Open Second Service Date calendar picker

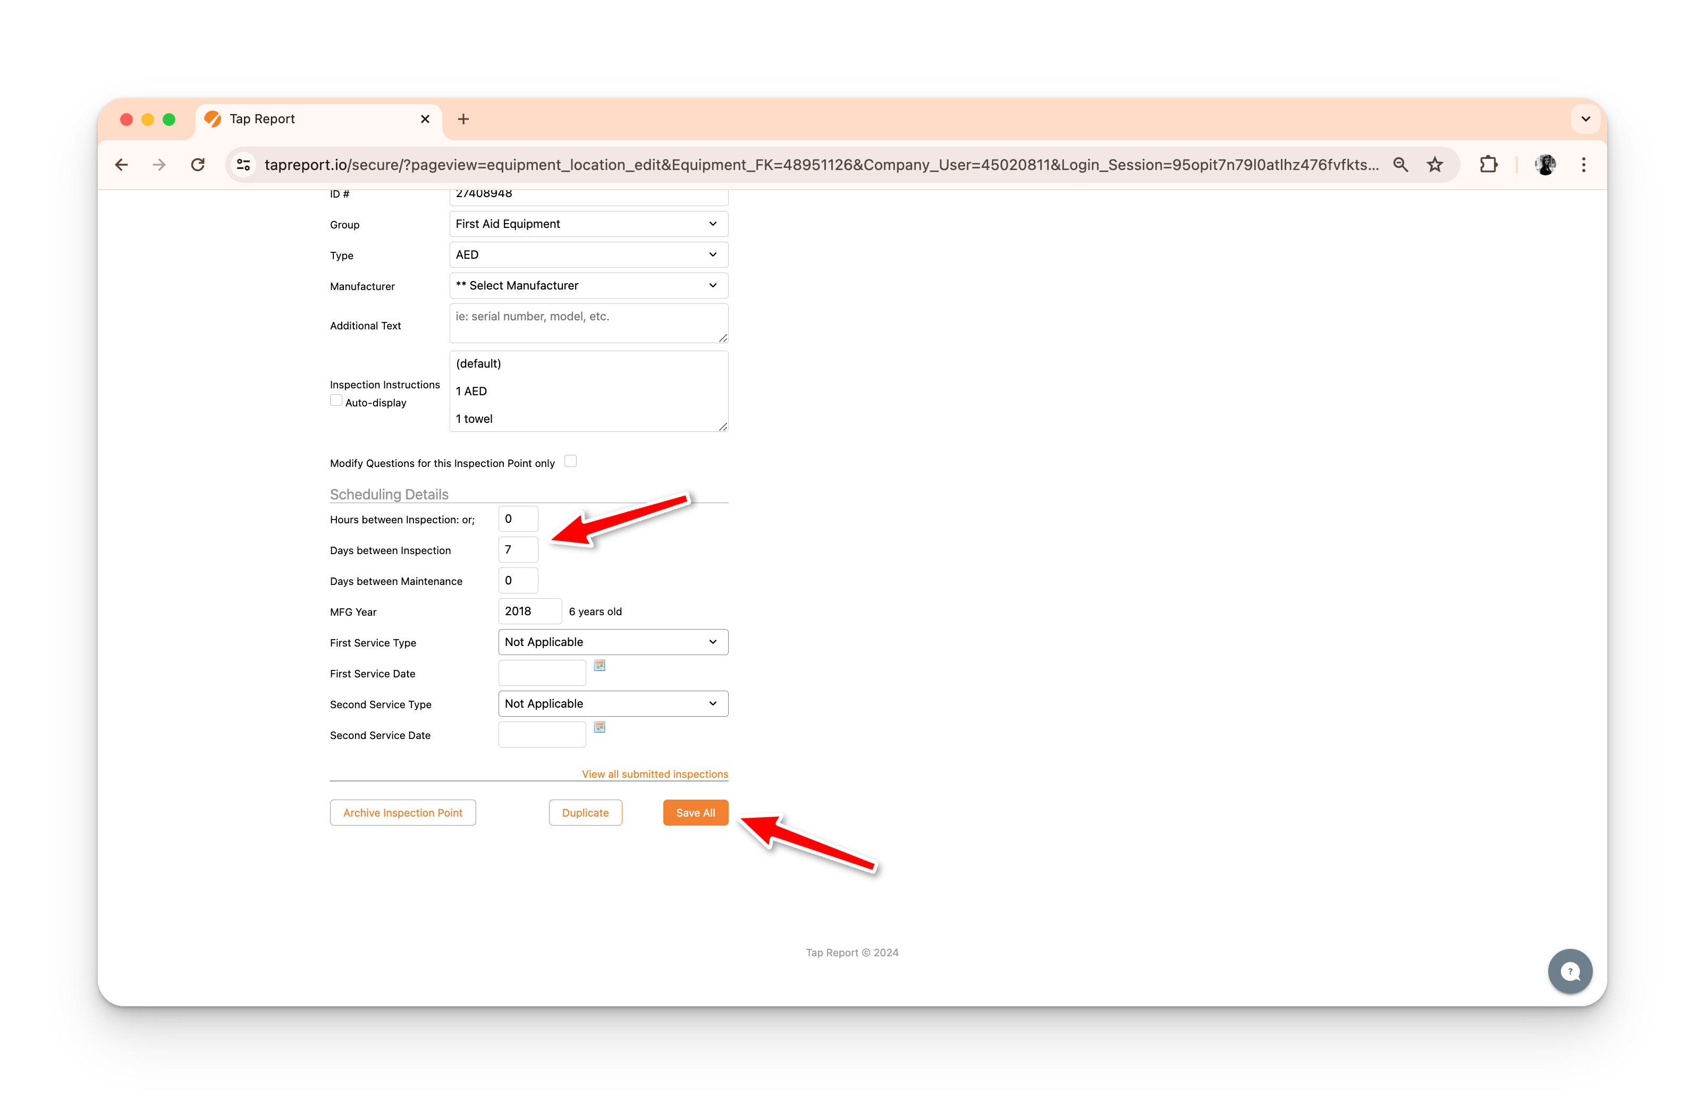[600, 727]
